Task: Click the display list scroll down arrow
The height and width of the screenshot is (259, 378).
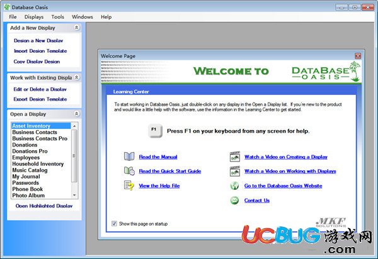Action: (74, 195)
